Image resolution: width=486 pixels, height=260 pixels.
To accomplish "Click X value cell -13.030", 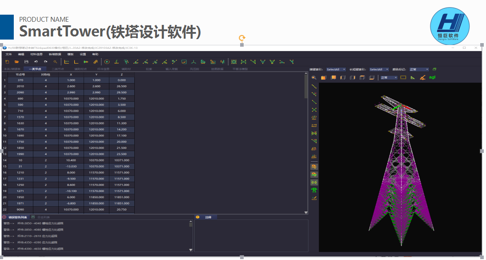I will pyautogui.click(x=71, y=166).
